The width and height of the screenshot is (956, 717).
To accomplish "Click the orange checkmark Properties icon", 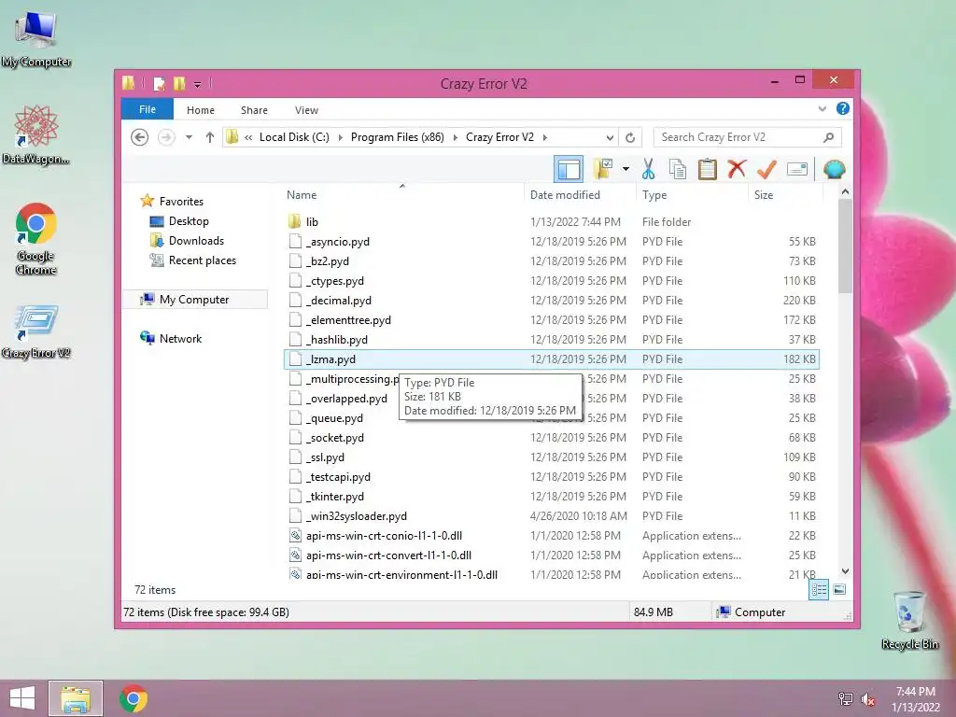I will [x=766, y=169].
